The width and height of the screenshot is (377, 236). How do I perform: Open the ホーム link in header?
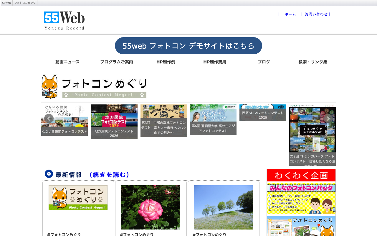[x=290, y=14]
